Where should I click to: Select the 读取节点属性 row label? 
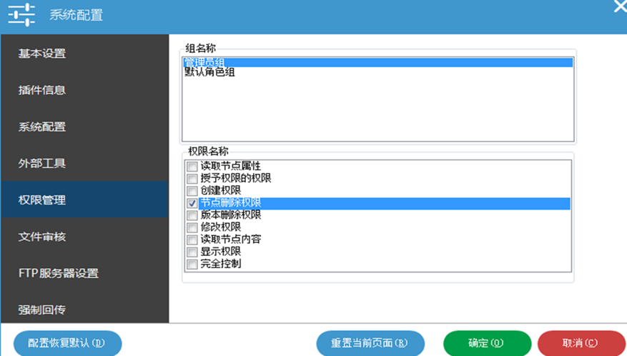(x=231, y=166)
